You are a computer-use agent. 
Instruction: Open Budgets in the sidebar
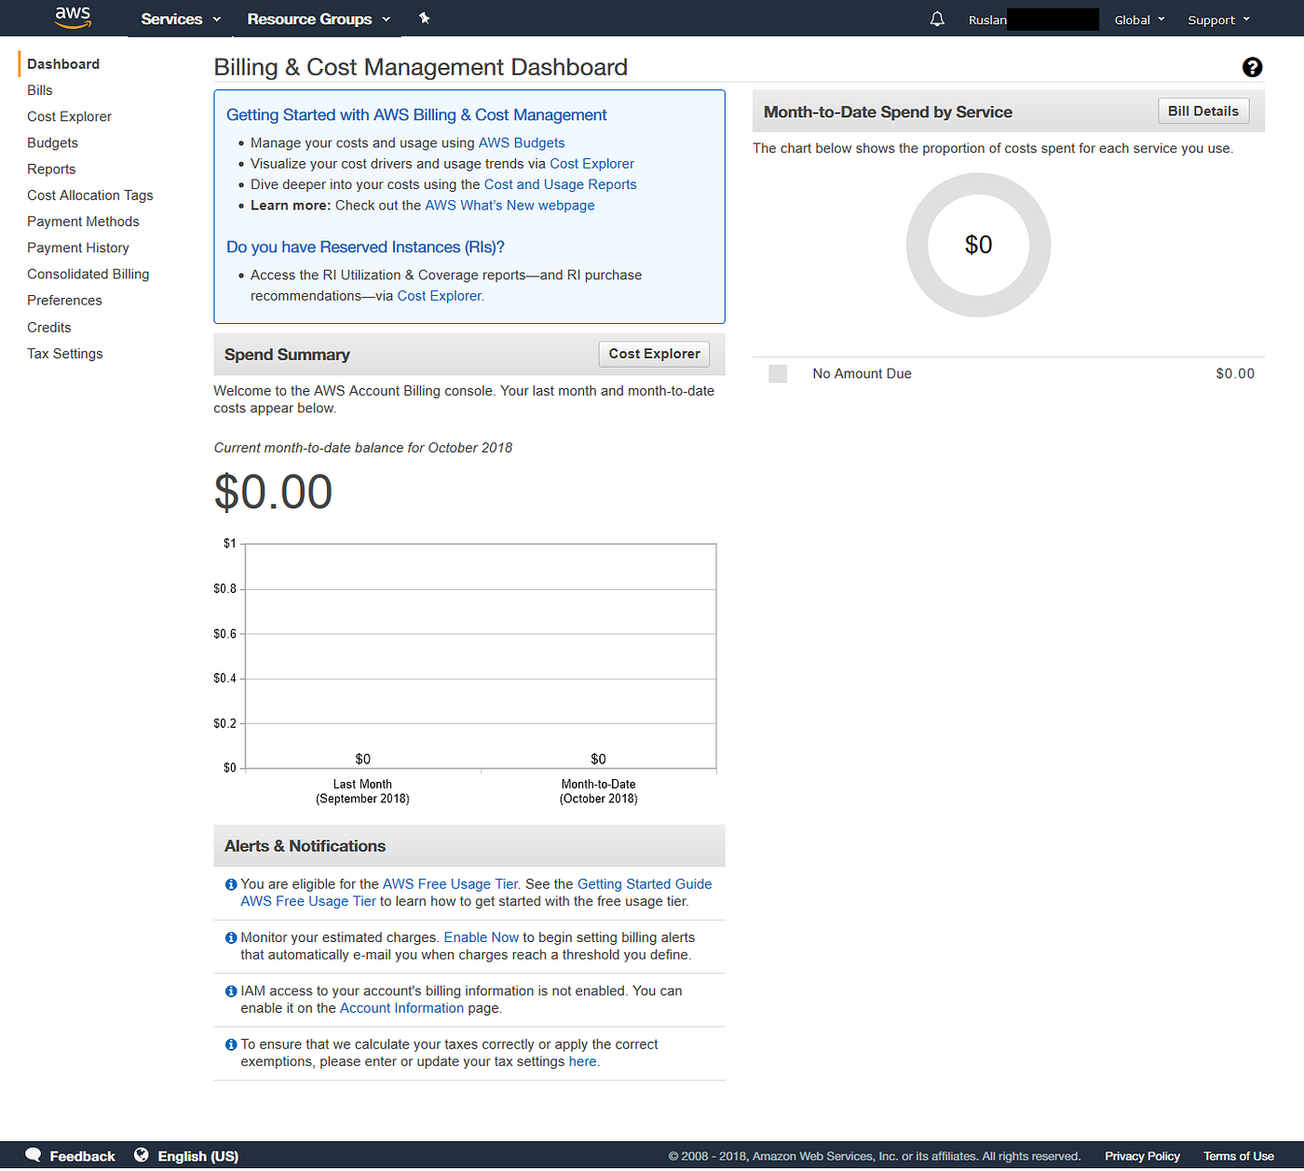52,142
